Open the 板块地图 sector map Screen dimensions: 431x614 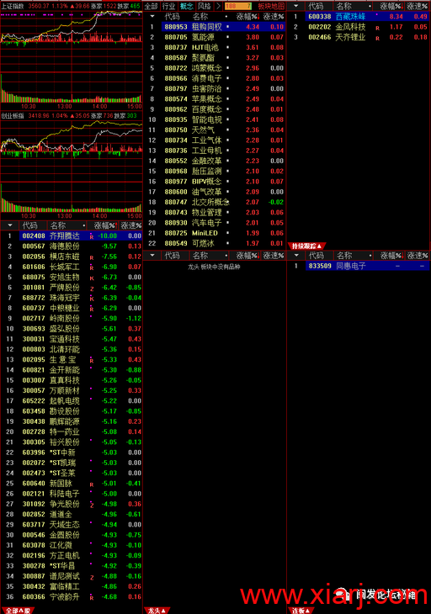point(271,6)
